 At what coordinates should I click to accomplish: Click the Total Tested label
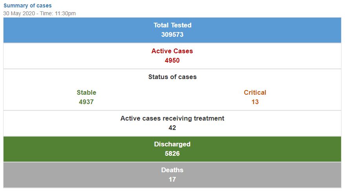tap(172, 25)
